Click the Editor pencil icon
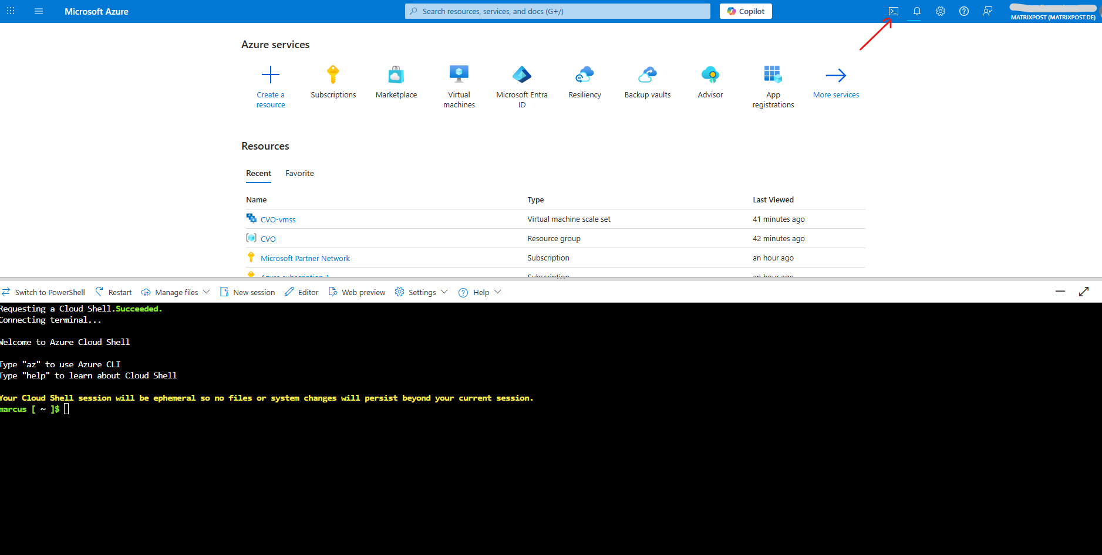 coord(289,292)
